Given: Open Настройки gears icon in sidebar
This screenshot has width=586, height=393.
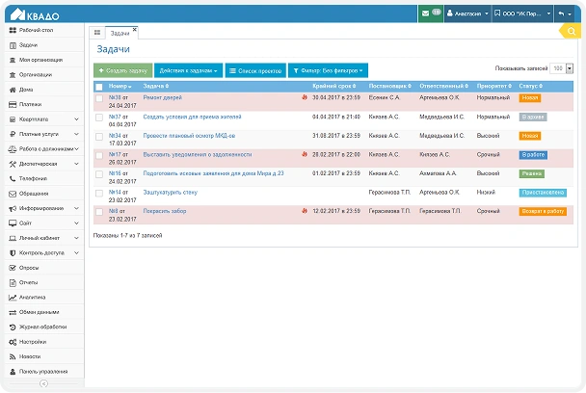Looking at the screenshot, I should pyautogui.click(x=12, y=341).
